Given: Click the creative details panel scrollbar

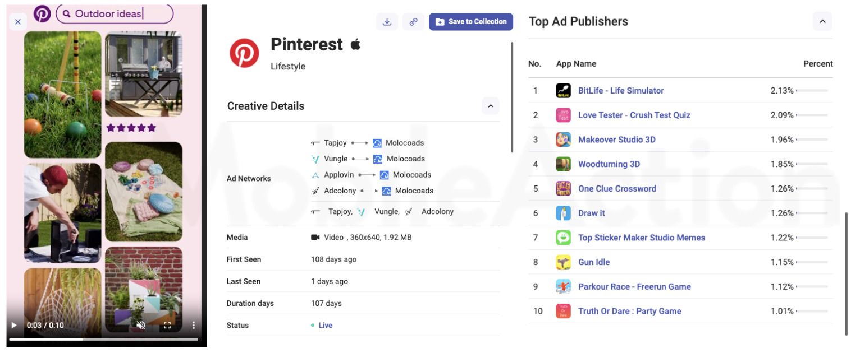Looking at the screenshot, I should tap(512, 97).
